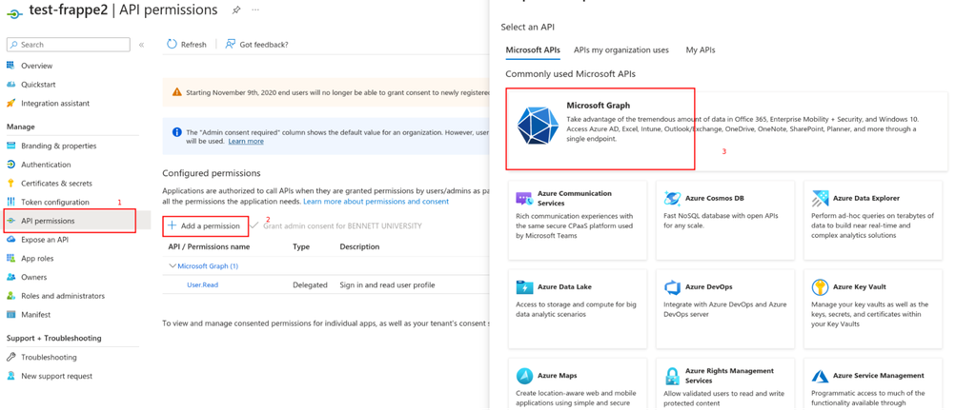This screenshot has width=976, height=410.
Task: Click the Azure Rights Management lock icon
Action: click(672, 376)
